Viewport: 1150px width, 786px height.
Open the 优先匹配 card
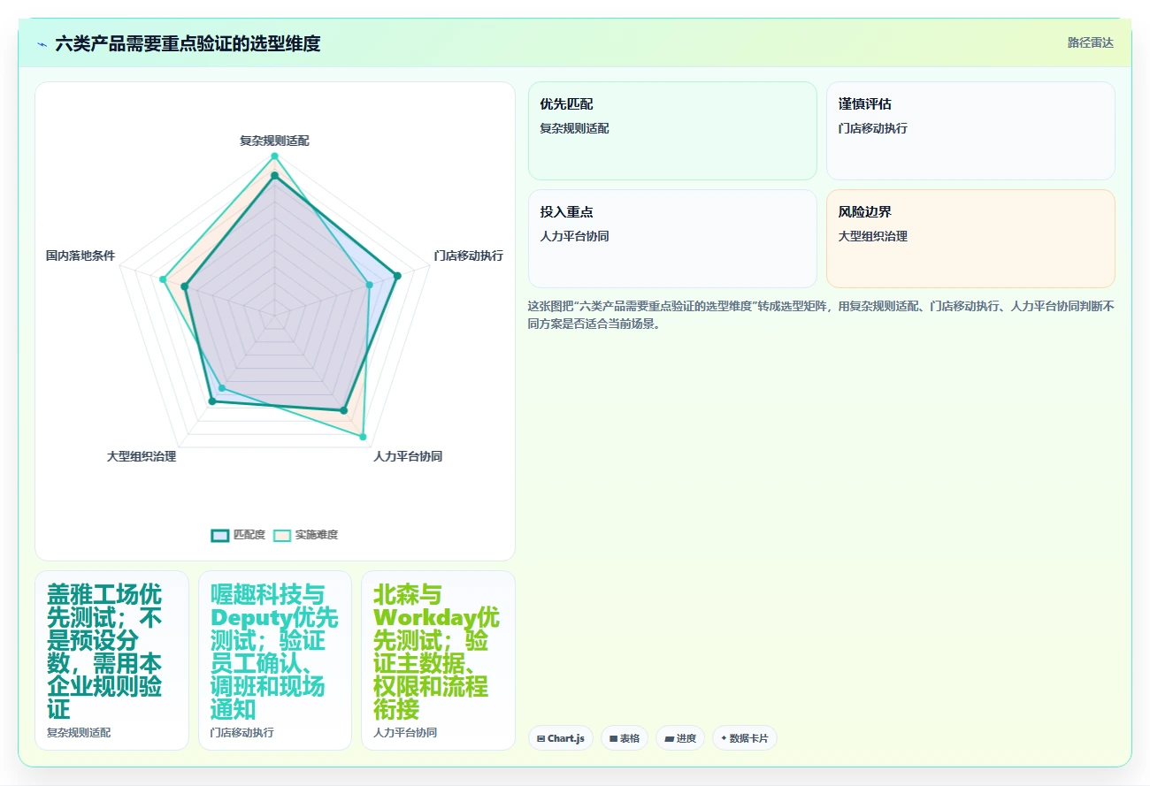tap(672, 131)
